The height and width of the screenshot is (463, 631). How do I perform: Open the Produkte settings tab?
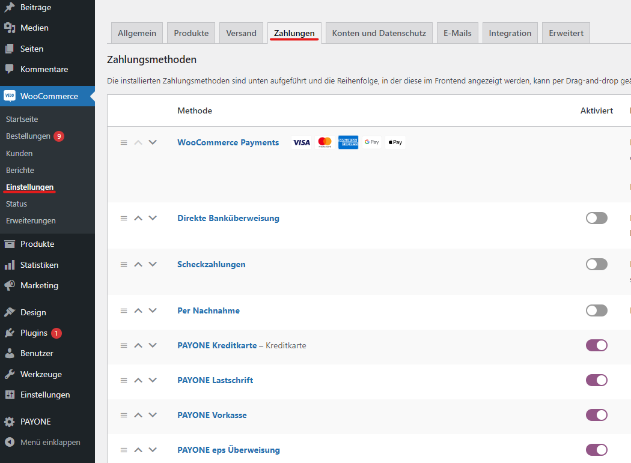(191, 33)
